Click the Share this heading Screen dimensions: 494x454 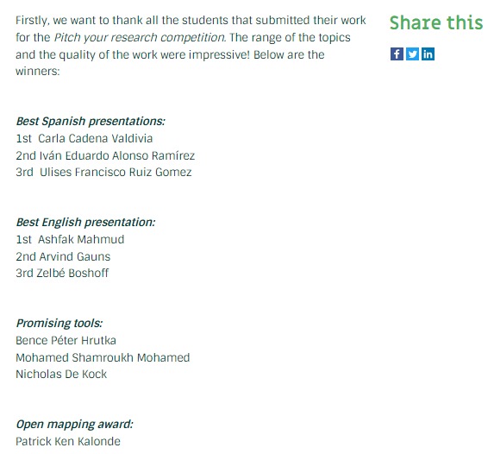(x=436, y=22)
